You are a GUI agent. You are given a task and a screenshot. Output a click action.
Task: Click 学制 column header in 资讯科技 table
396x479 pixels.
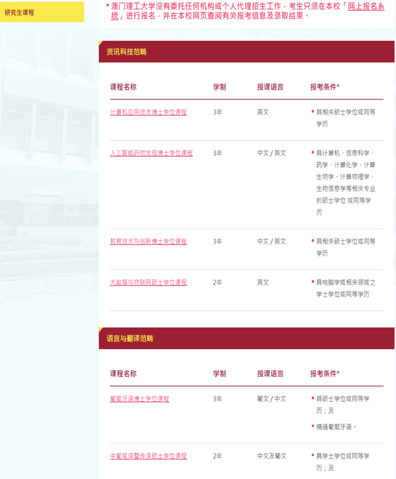pyautogui.click(x=219, y=87)
